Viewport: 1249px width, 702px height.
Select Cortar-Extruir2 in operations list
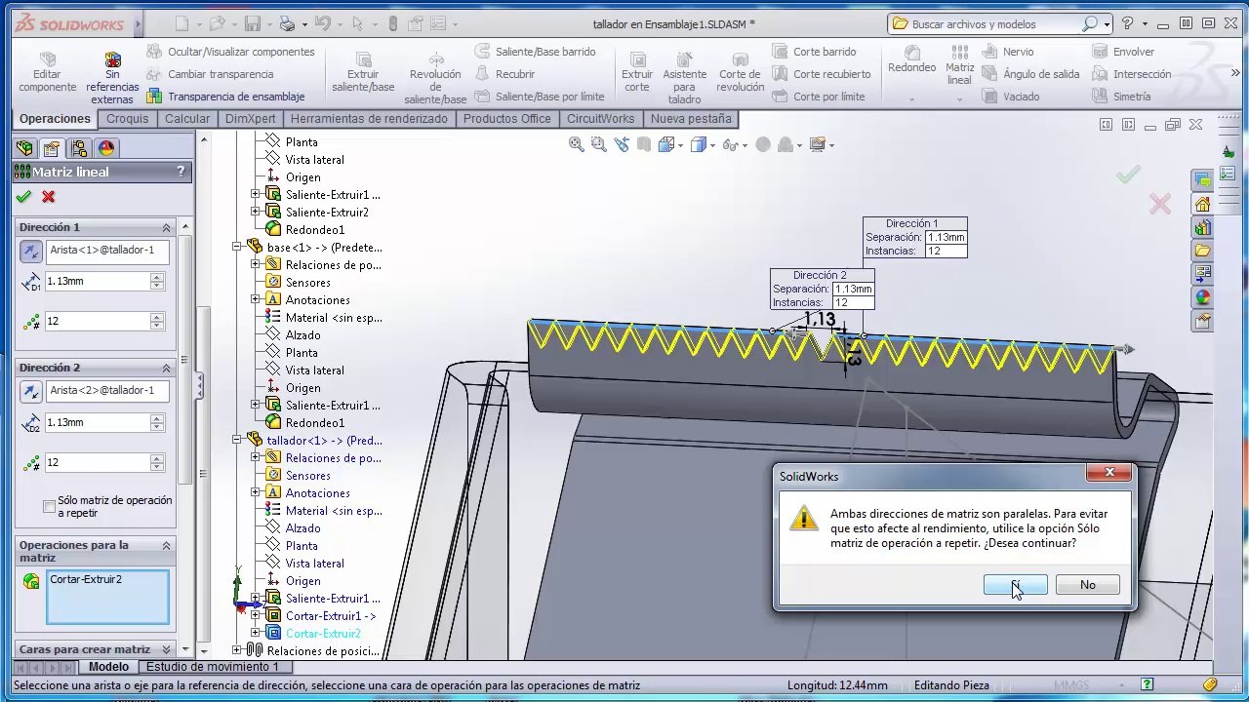click(86, 579)
